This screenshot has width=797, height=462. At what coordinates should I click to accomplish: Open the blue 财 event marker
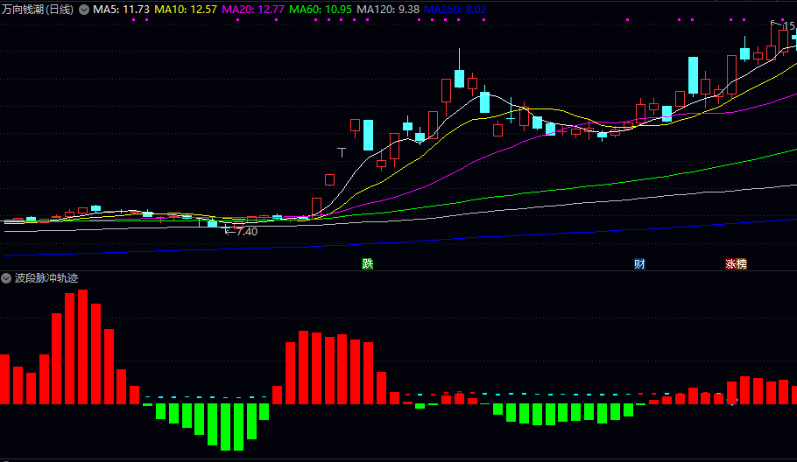(639, 263)
